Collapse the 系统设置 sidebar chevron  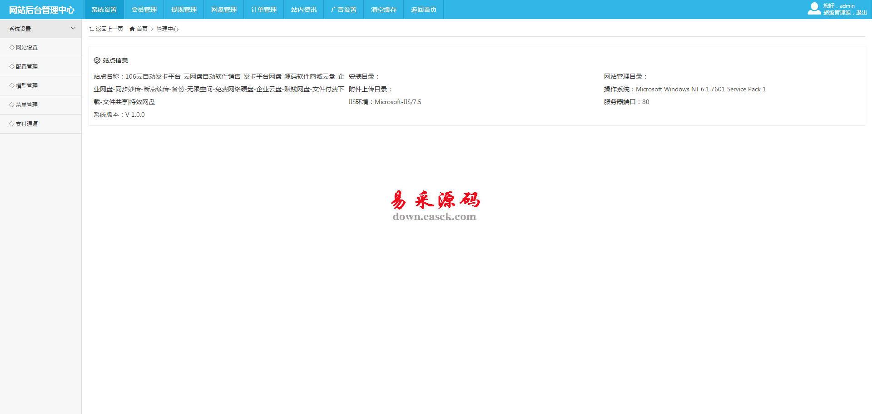pyautogui.click(x=73, y=29)
